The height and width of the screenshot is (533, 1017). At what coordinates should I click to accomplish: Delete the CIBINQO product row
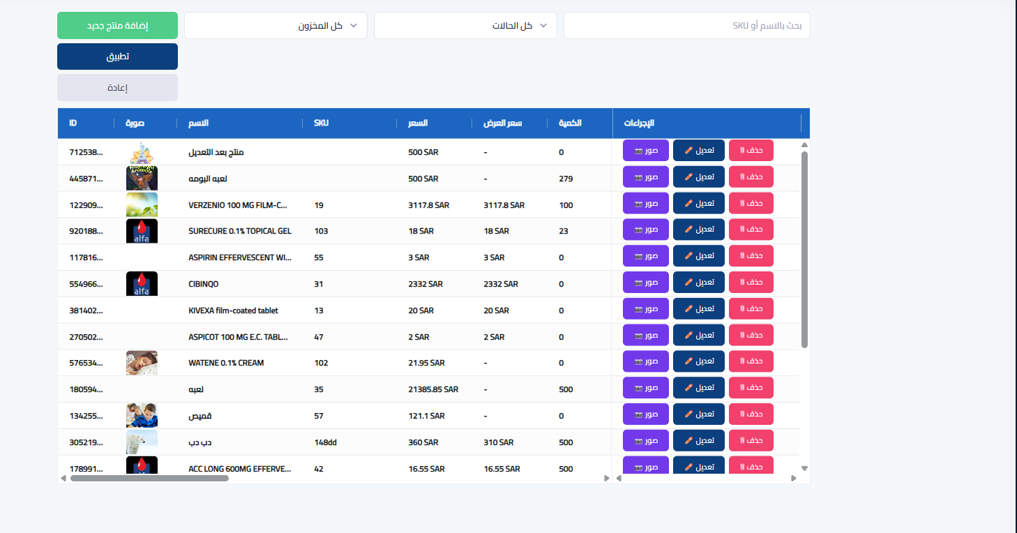751,283
